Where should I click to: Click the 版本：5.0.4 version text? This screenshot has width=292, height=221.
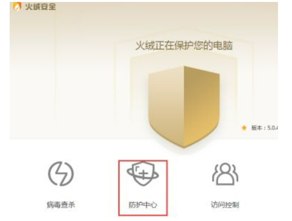coord(265,128)
